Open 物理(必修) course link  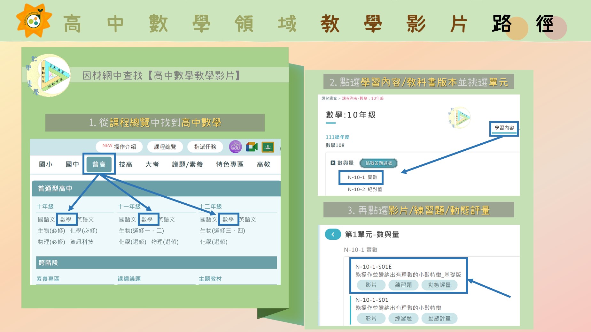(x=51, y=242)
